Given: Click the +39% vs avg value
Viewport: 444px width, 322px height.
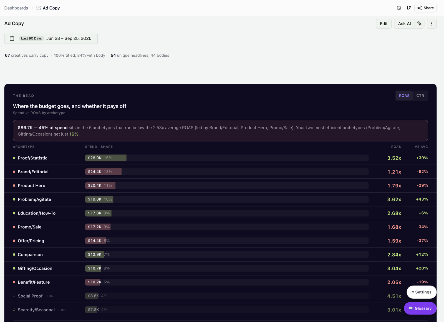Looking at the screenshot, I should pos(422,158).
